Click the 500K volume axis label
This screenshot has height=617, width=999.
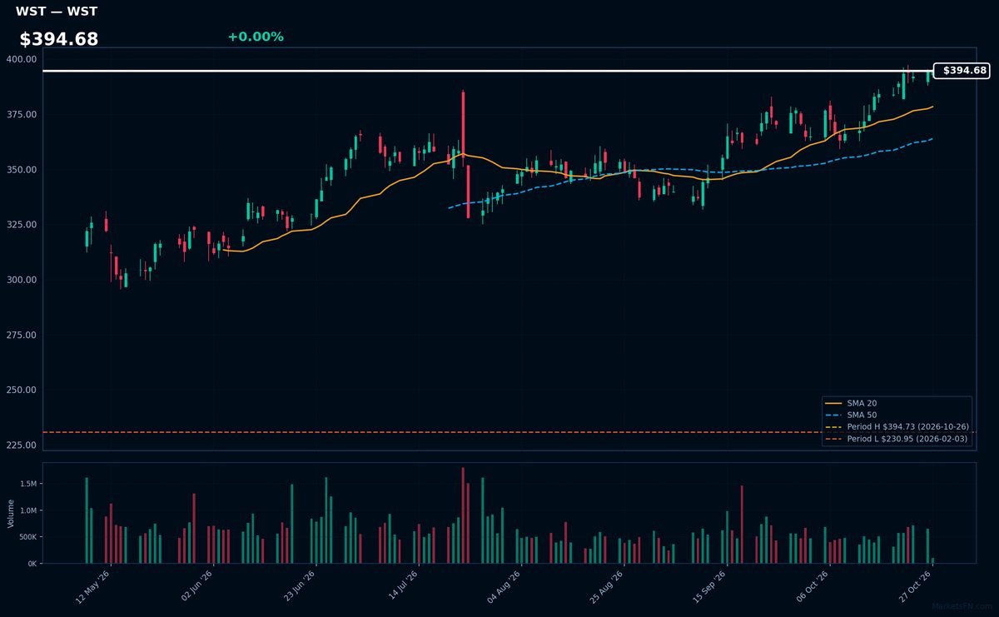[x=27, y=537]
